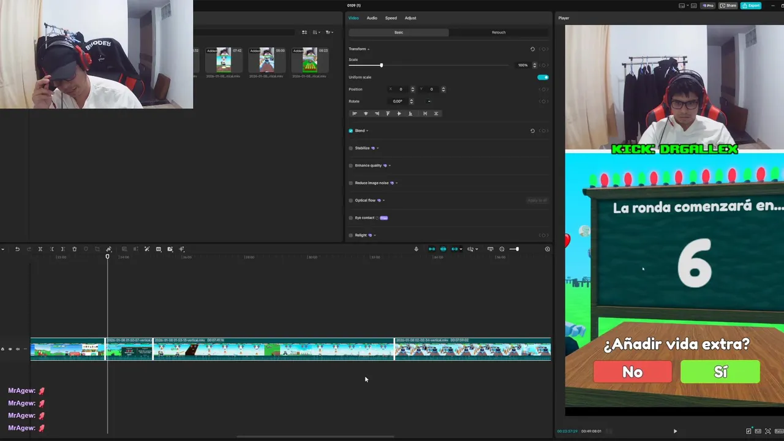Select the Retouch sub-tab

(499, 32)
